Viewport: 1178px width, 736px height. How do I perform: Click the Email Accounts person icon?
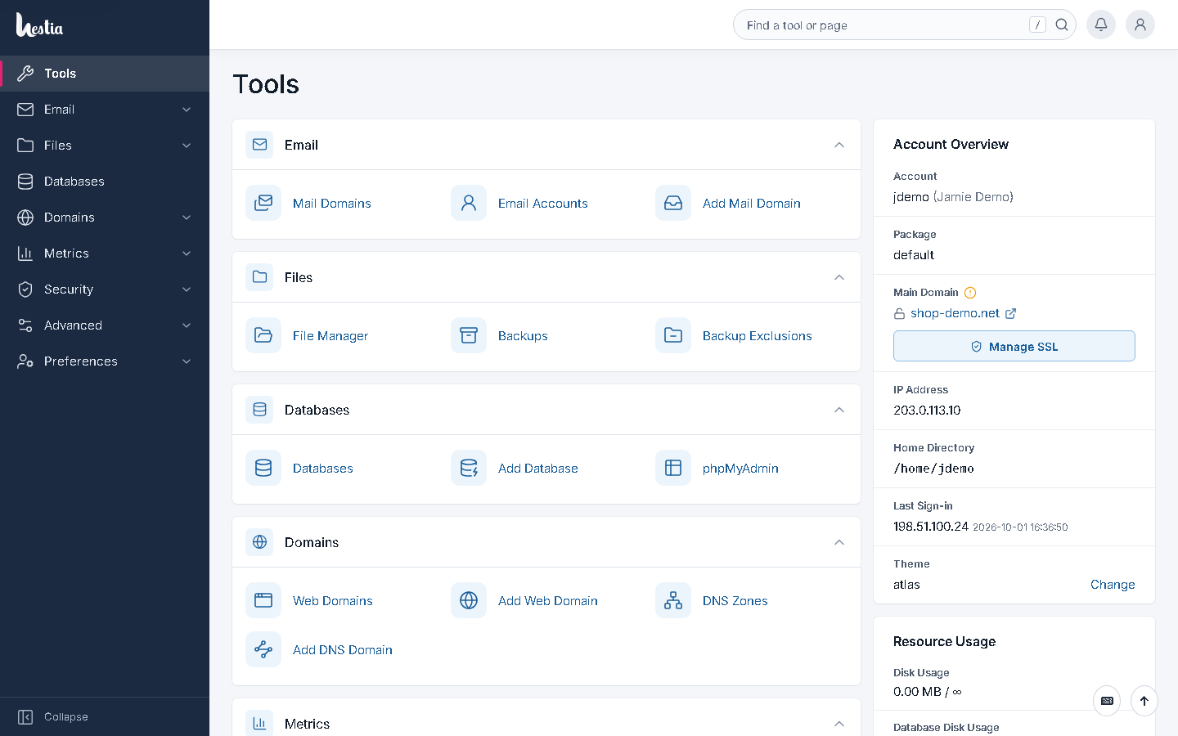pos(469,203)
